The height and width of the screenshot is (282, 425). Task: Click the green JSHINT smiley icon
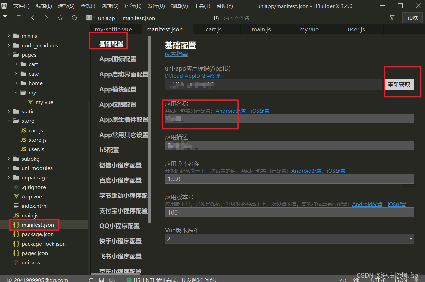[129, 280]
